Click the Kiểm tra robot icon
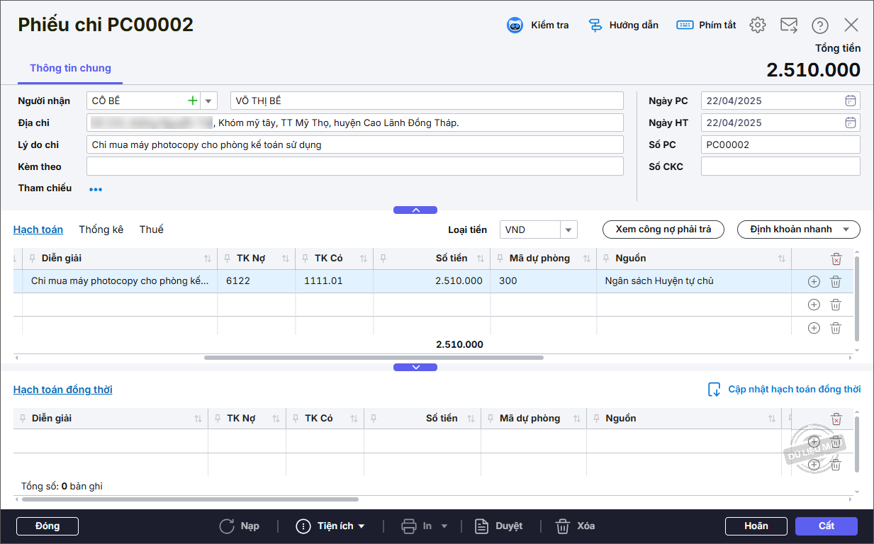Image resolution: width=874 pixels, height=544 pixels. pos(515,25)
